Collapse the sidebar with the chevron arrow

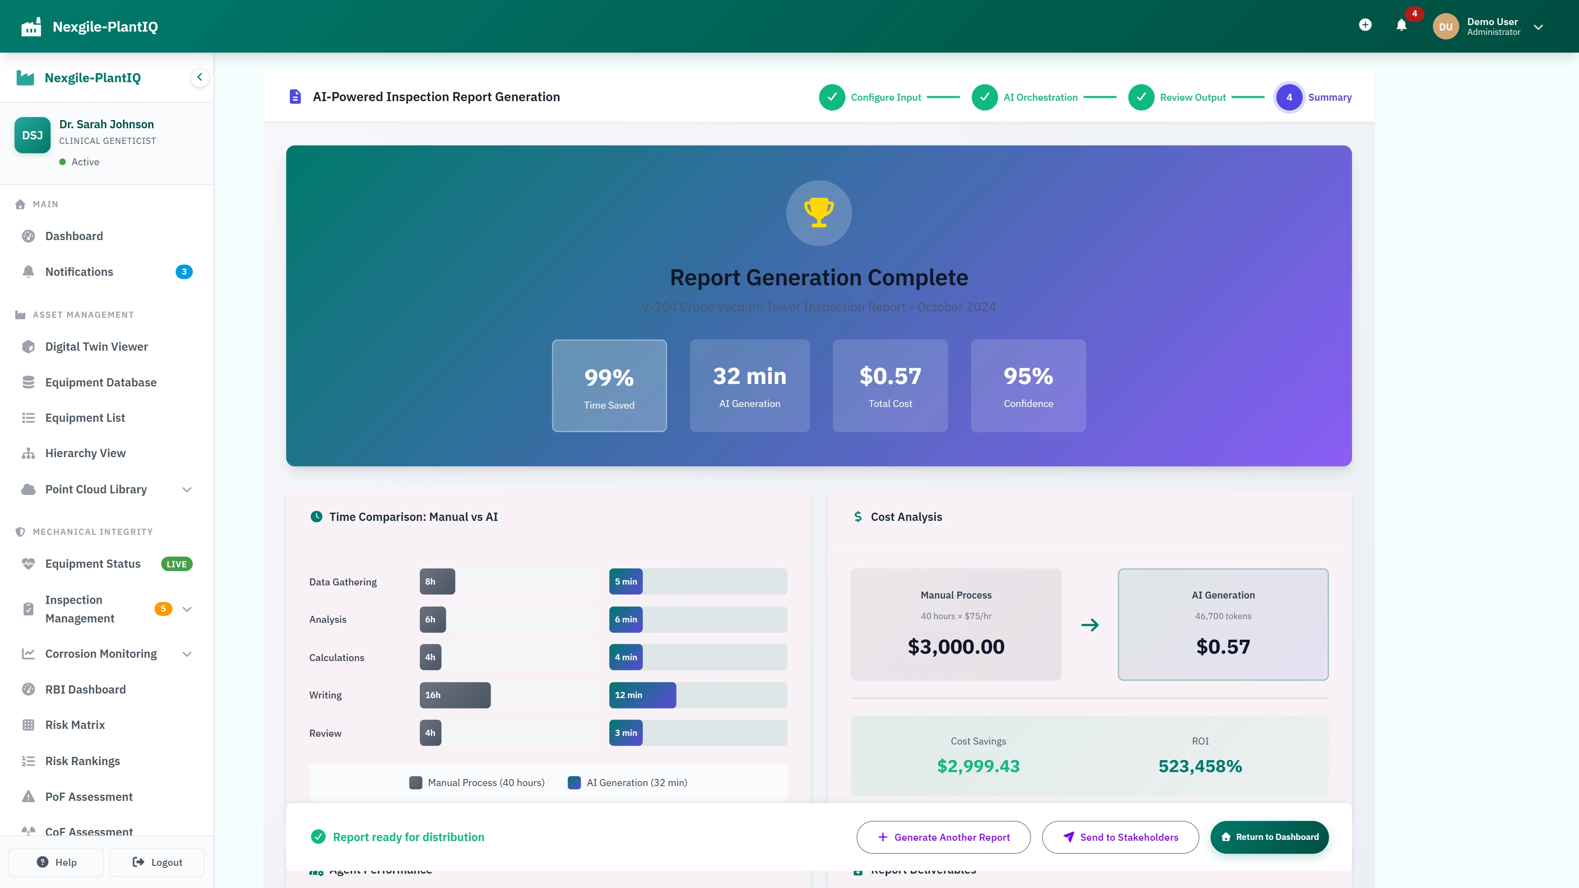click(199, 77)
